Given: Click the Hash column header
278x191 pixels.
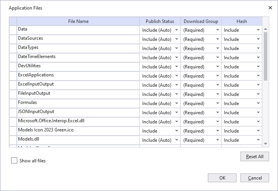Looking at the screenshot, I should coord(242,21).
